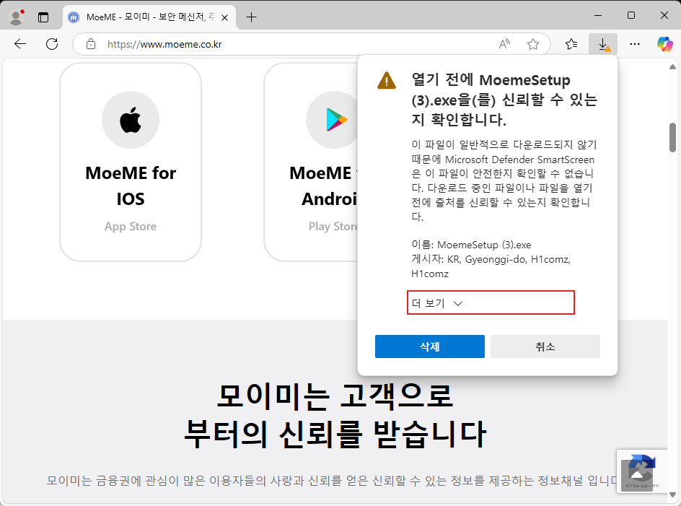Maximize the browser window
Image resolution: width=681 pixels, height=506 pixels.
coord(631,15)
